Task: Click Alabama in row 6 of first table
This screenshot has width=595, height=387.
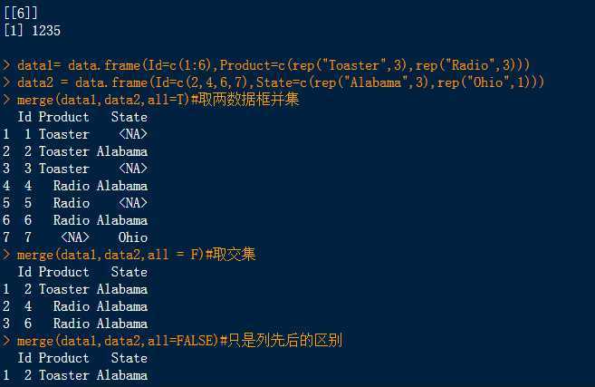Action: point(122,220)
